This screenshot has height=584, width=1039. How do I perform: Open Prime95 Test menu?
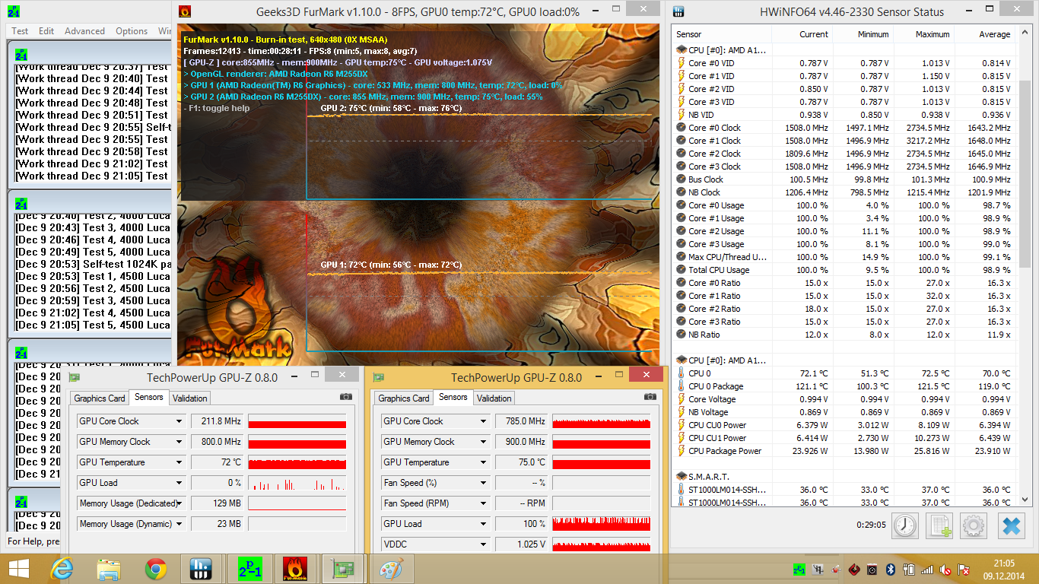[21, 31]
